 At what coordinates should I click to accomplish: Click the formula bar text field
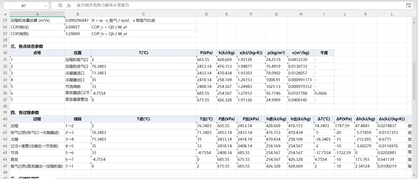240,5
